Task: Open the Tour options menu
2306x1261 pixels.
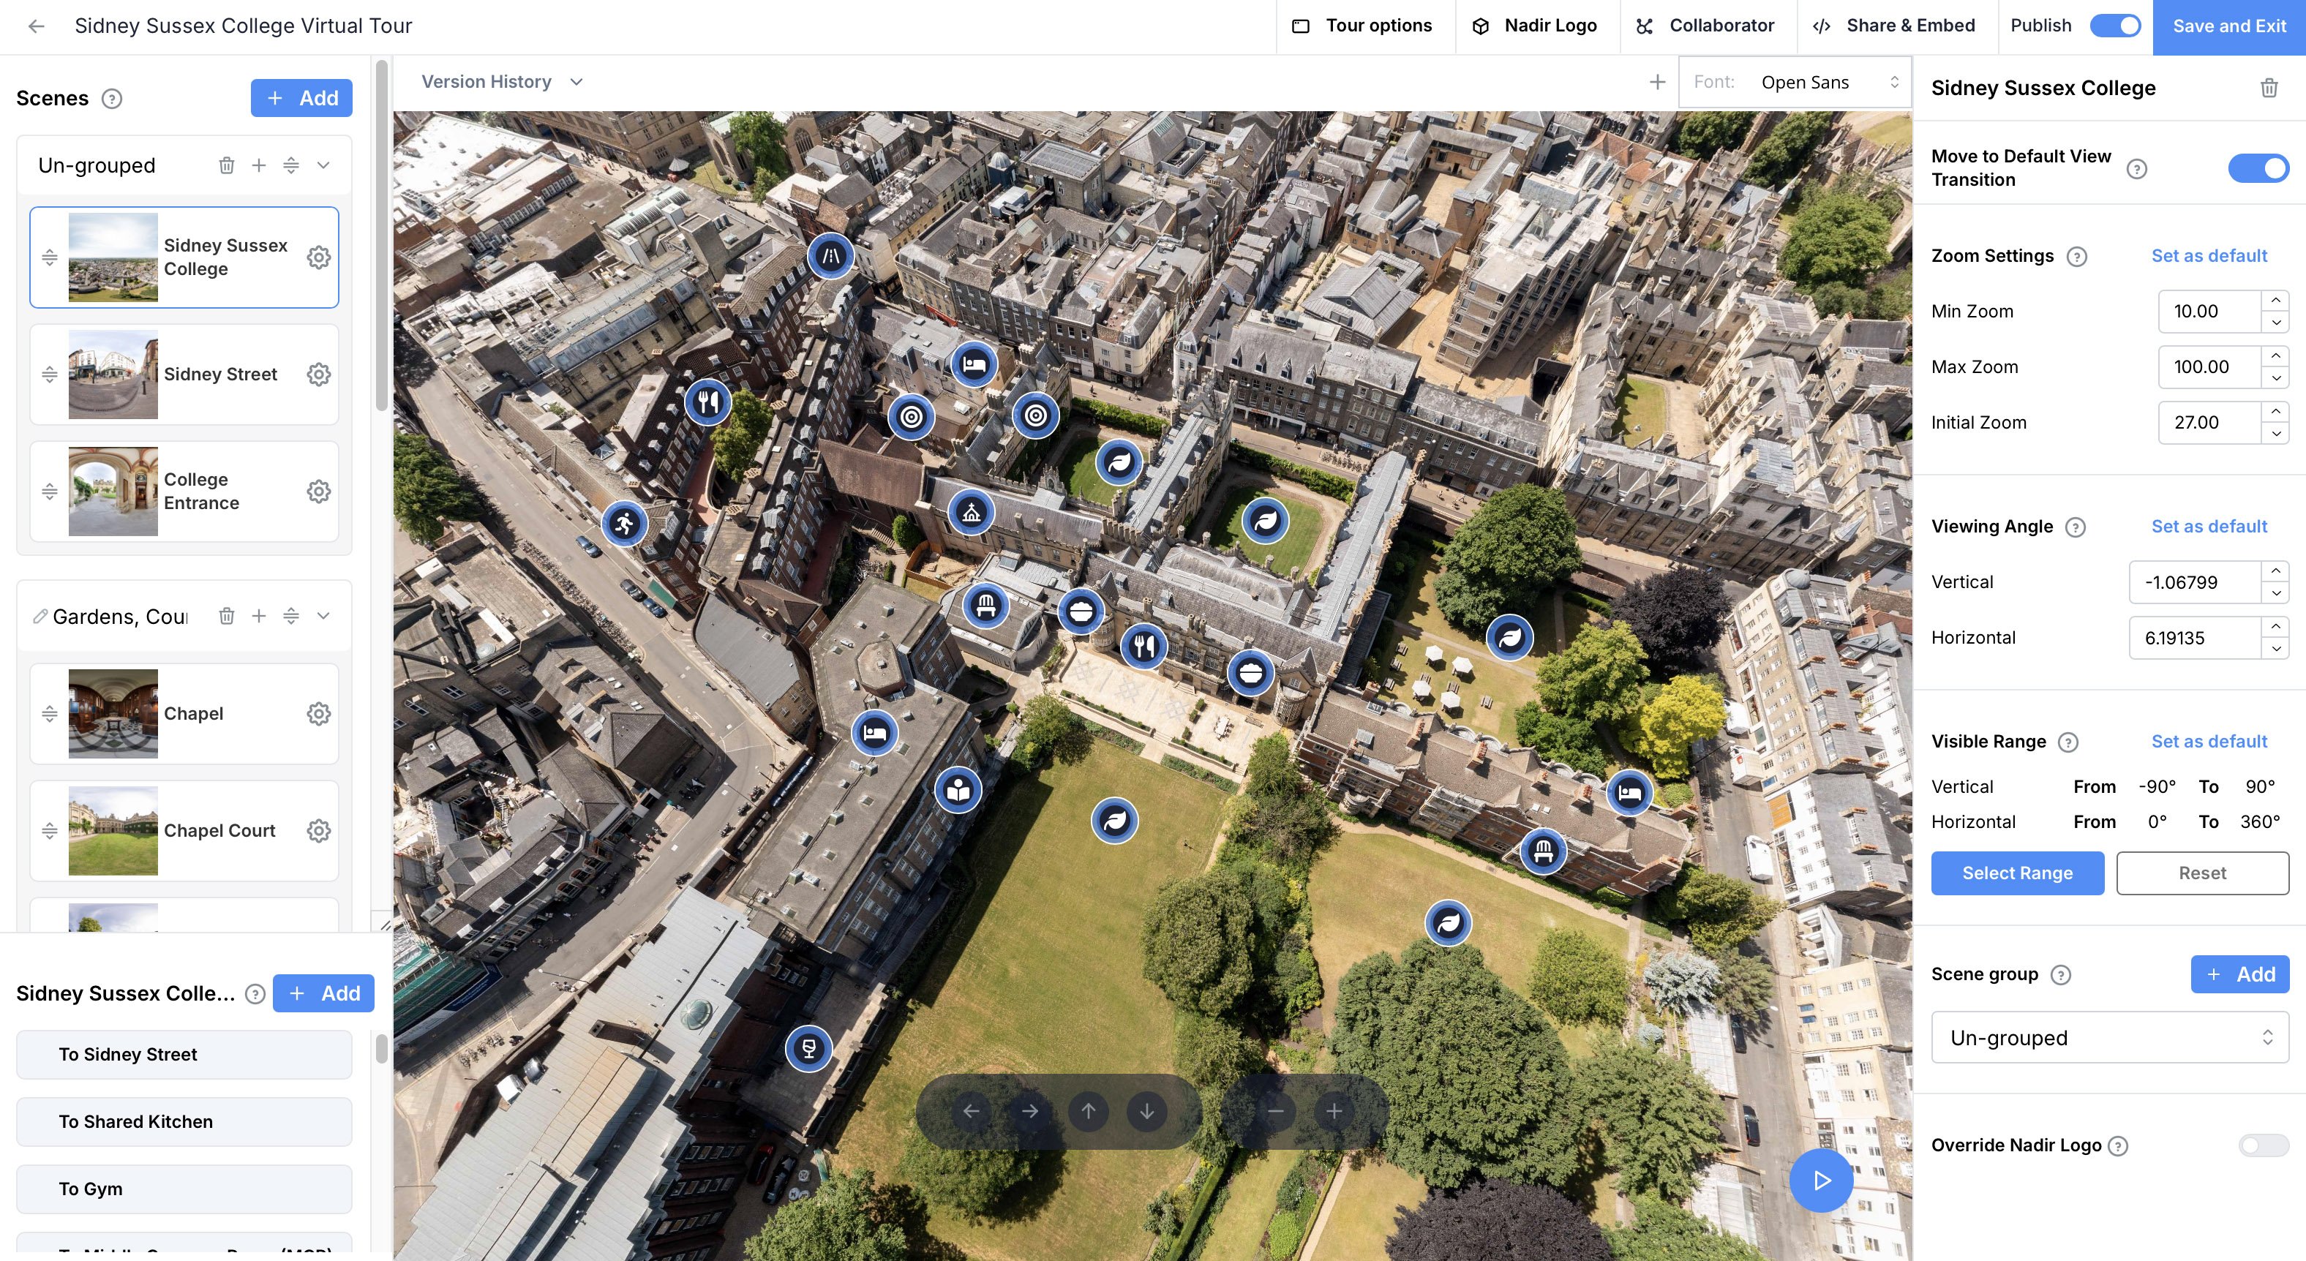Action: coord(1364,26)
